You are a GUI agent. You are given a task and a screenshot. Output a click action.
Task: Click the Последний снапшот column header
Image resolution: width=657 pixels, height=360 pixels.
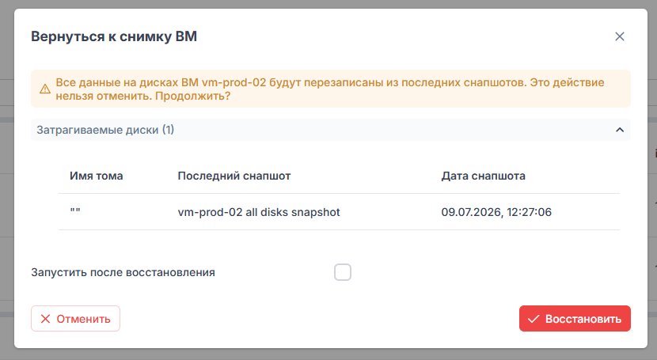pos(234,176)
